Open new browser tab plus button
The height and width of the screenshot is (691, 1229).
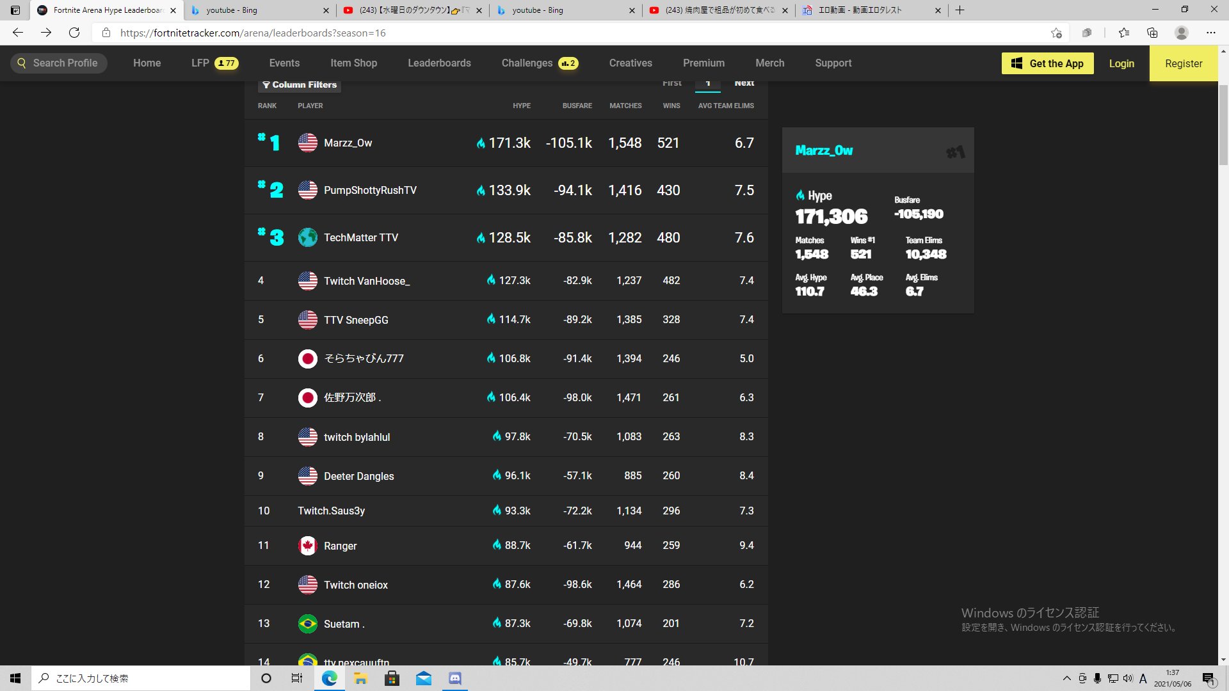coord(960,10)
